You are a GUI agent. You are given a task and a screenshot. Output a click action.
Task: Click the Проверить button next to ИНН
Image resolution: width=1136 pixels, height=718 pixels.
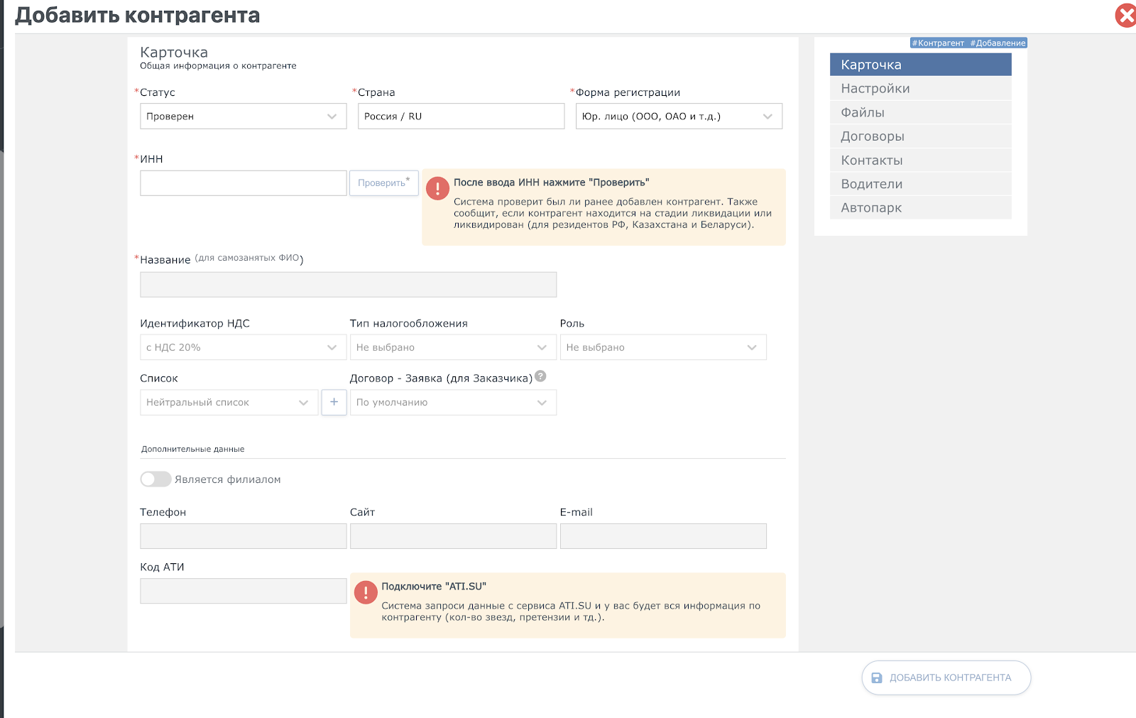coord(383,183)
